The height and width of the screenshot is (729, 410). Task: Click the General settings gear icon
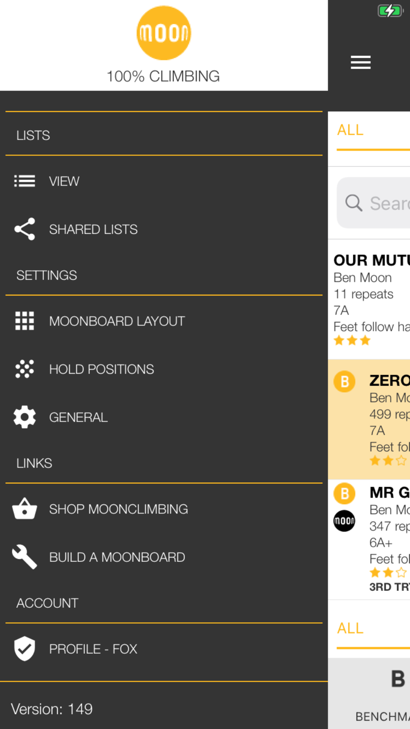coord(25,417)
